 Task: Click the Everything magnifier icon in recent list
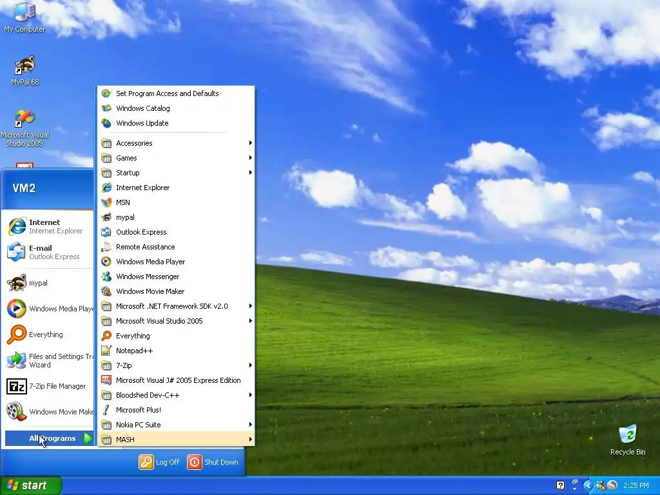coord(17,335)
